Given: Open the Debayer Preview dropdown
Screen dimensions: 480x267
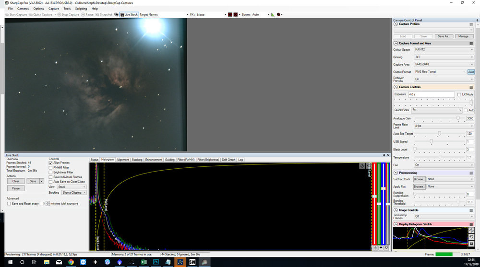Looking at the screenshot, I should pyautogui.click(x=444, y=79).
